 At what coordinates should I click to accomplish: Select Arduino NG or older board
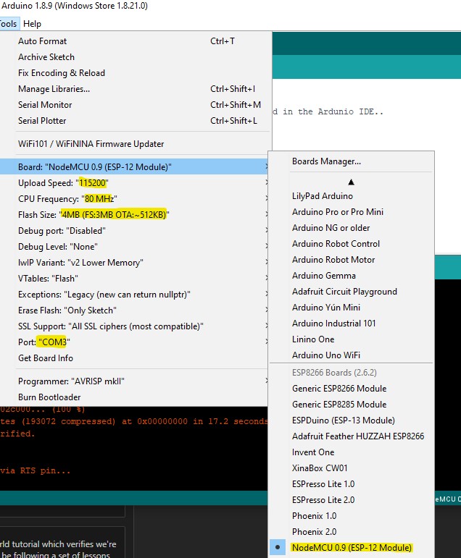[352, 228]
